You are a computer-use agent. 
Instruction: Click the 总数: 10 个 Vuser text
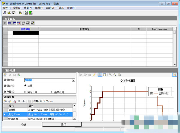43,101
